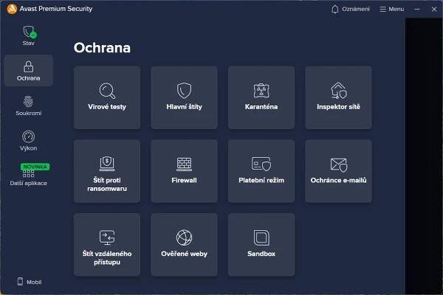Image resolution: width=443 pixels, height=295 pixels.
Task: Open Štít proti ransomwaru tile
Action: (107, 171)
